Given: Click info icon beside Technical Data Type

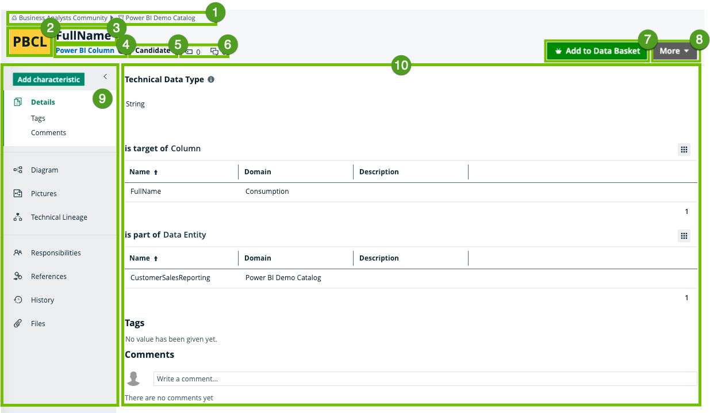Looking at the screenshot, I should [211, 80].
